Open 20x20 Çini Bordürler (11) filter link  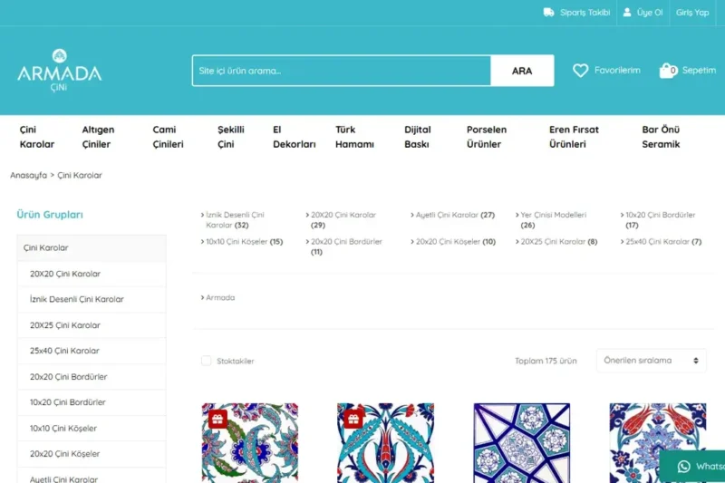pos(346,246)
